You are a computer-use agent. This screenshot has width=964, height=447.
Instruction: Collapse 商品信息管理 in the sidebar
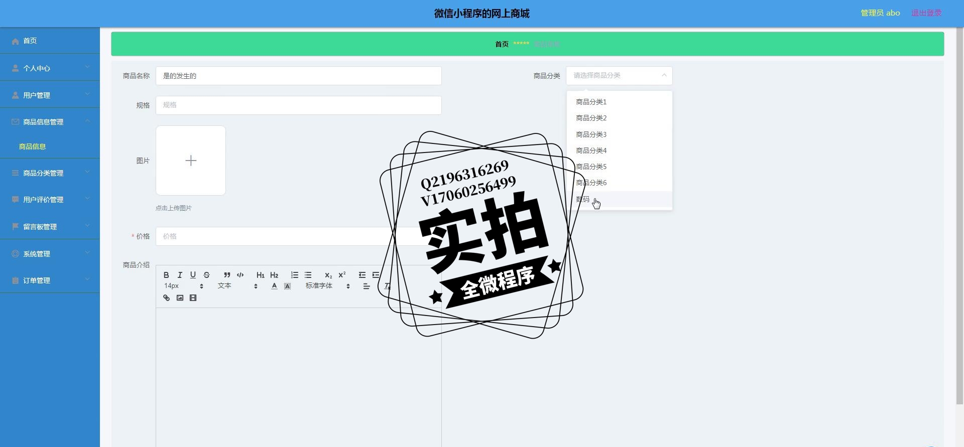coord(50,121)
